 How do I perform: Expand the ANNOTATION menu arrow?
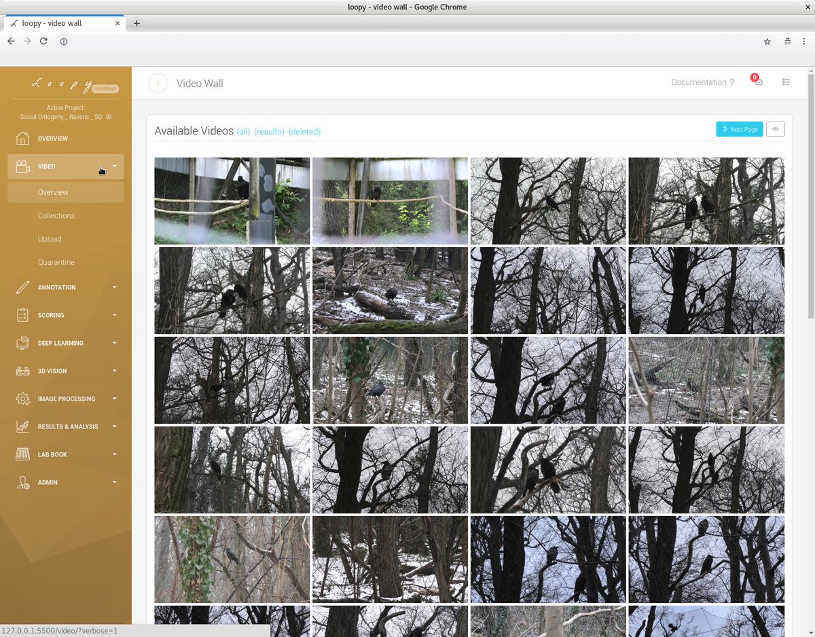[x=114, y=287]
